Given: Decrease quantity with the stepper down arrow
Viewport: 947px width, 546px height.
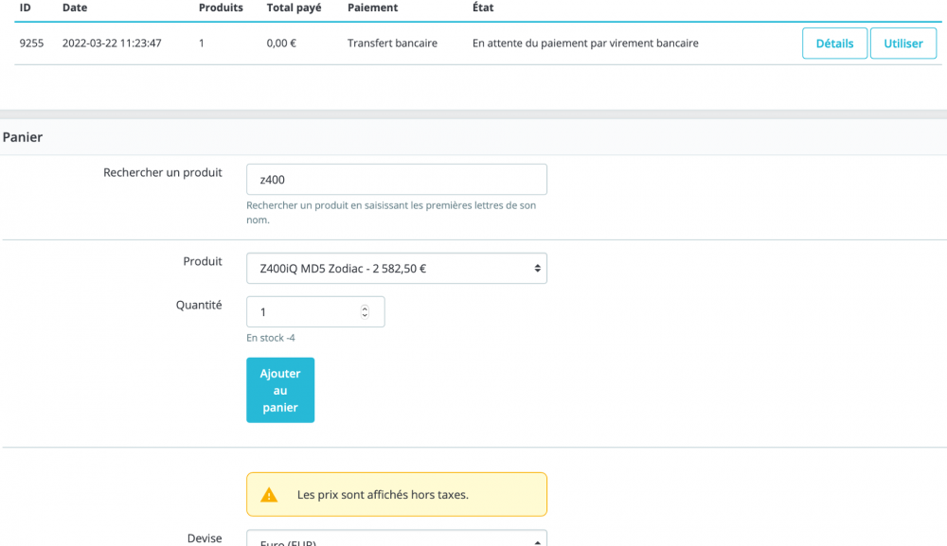Looking at the screenshot, I should [x=366, y=315].
